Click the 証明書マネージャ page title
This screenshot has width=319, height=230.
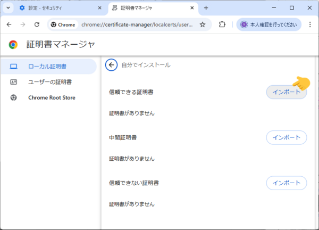click(x=61, y=44)
